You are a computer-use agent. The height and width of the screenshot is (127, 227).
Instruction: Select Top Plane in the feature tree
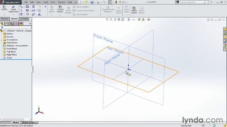pos(11,52)
